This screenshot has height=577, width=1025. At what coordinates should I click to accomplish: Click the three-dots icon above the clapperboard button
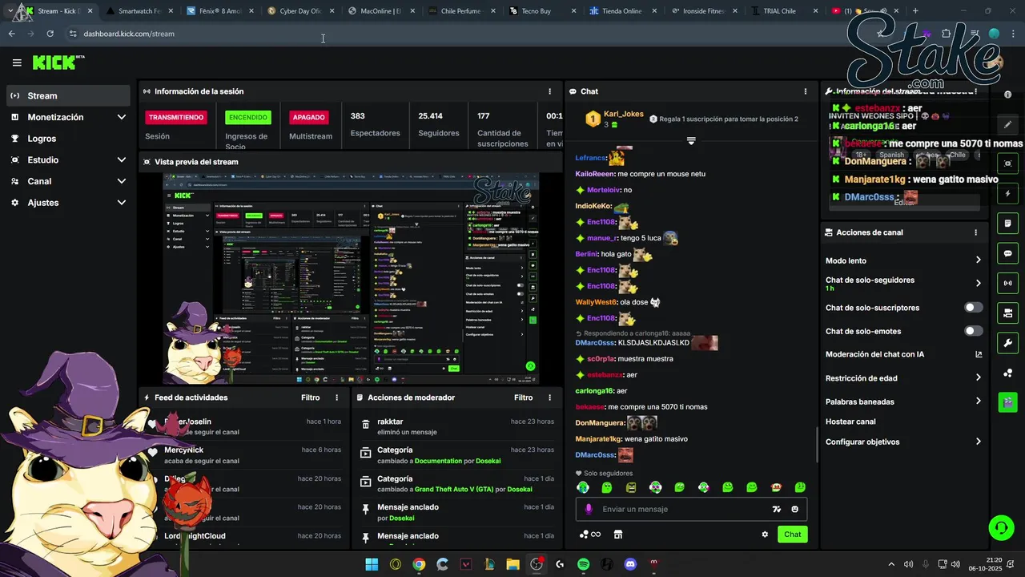point(1007,373)
